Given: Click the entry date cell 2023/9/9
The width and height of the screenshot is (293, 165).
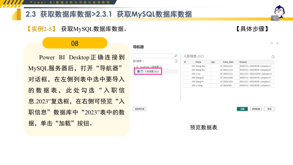Looking at the screenshot, I should (231, 86).
